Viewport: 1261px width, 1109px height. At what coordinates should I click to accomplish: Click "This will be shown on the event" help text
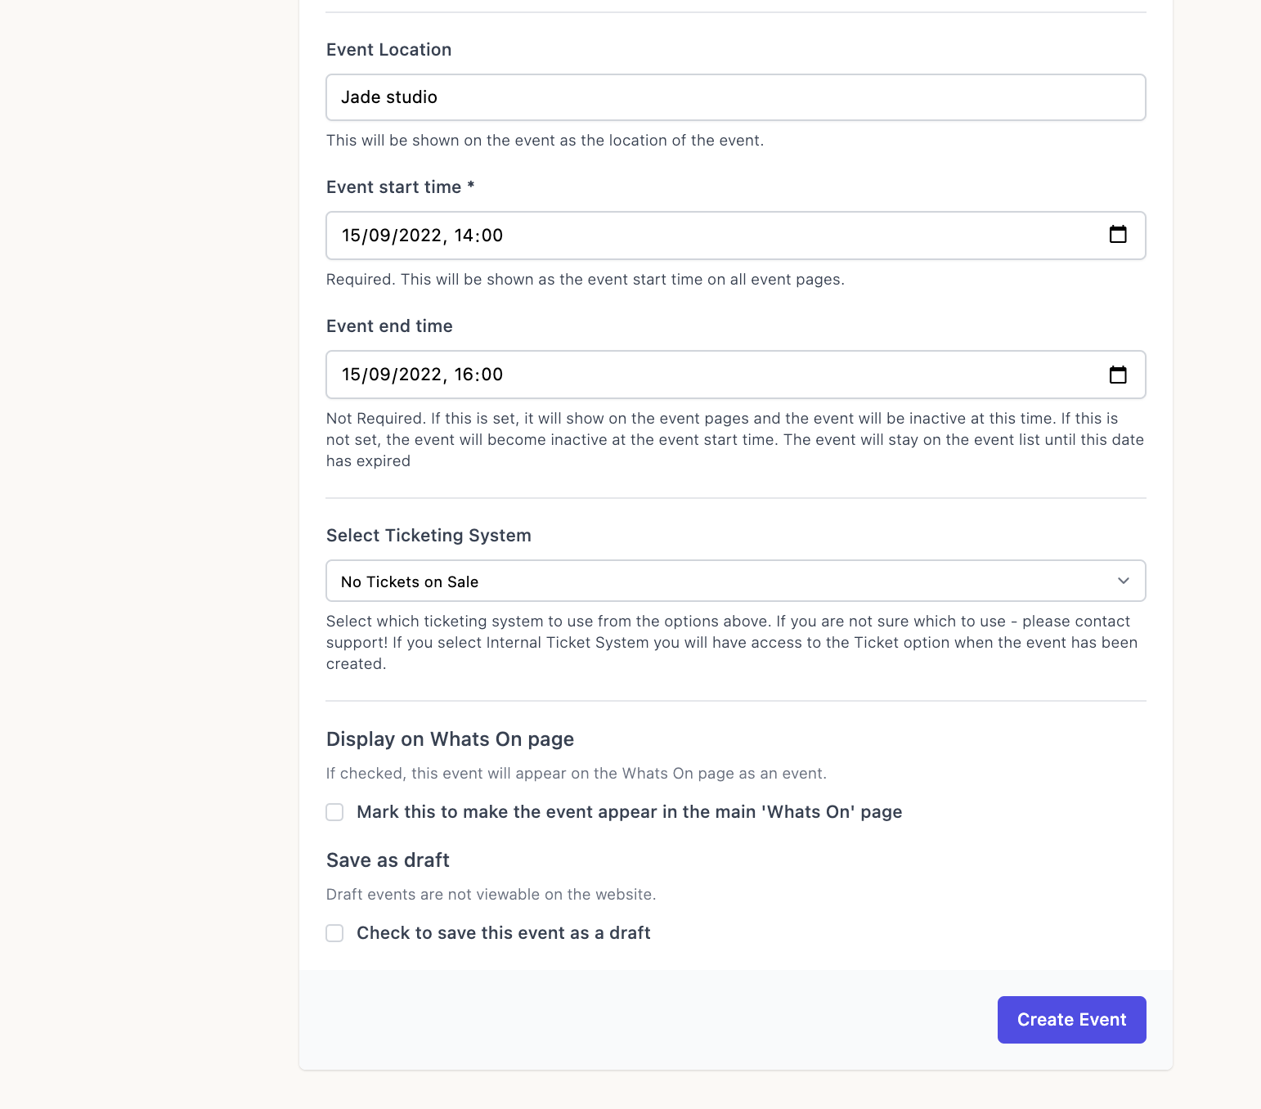tap(545, 141)
